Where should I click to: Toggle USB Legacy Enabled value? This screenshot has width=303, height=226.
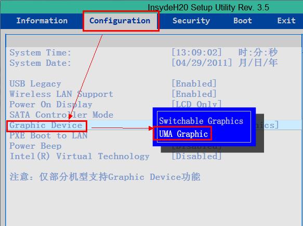click(194, 84)
